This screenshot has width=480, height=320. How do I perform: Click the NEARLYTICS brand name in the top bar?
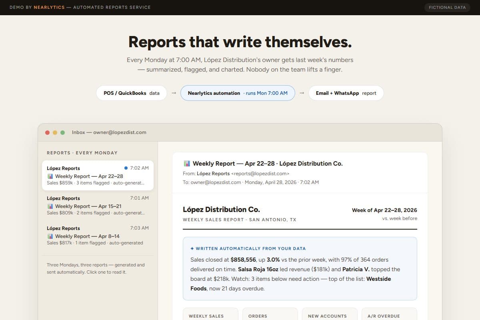pos(49,7)
